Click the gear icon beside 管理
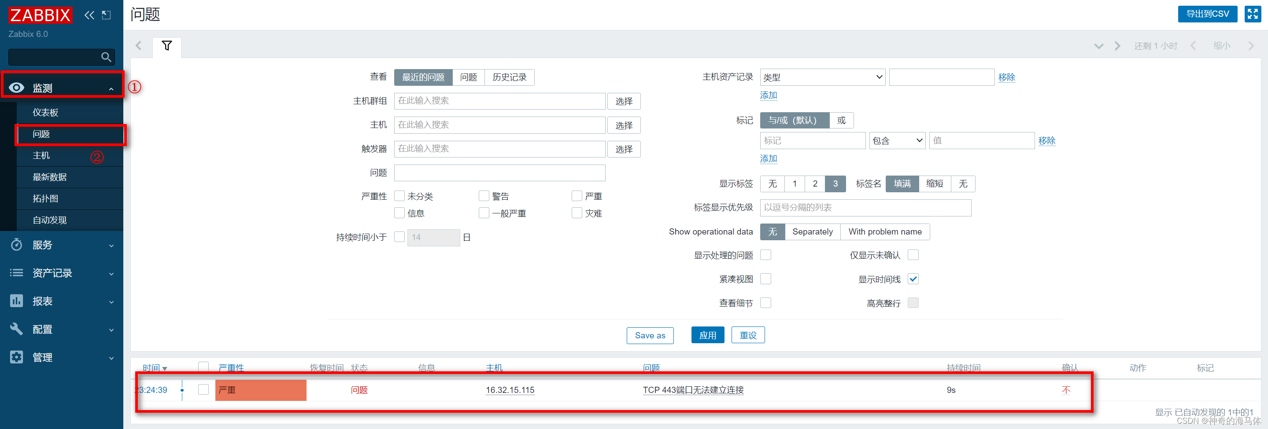 pos(16,357)
